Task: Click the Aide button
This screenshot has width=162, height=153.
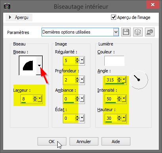Action: click(116, 142)
